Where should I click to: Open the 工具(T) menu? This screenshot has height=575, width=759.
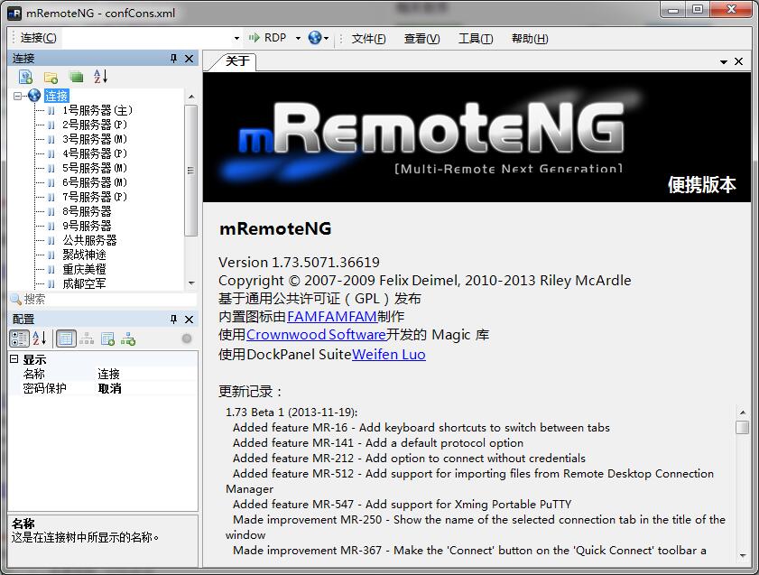(x=476, y=38)
